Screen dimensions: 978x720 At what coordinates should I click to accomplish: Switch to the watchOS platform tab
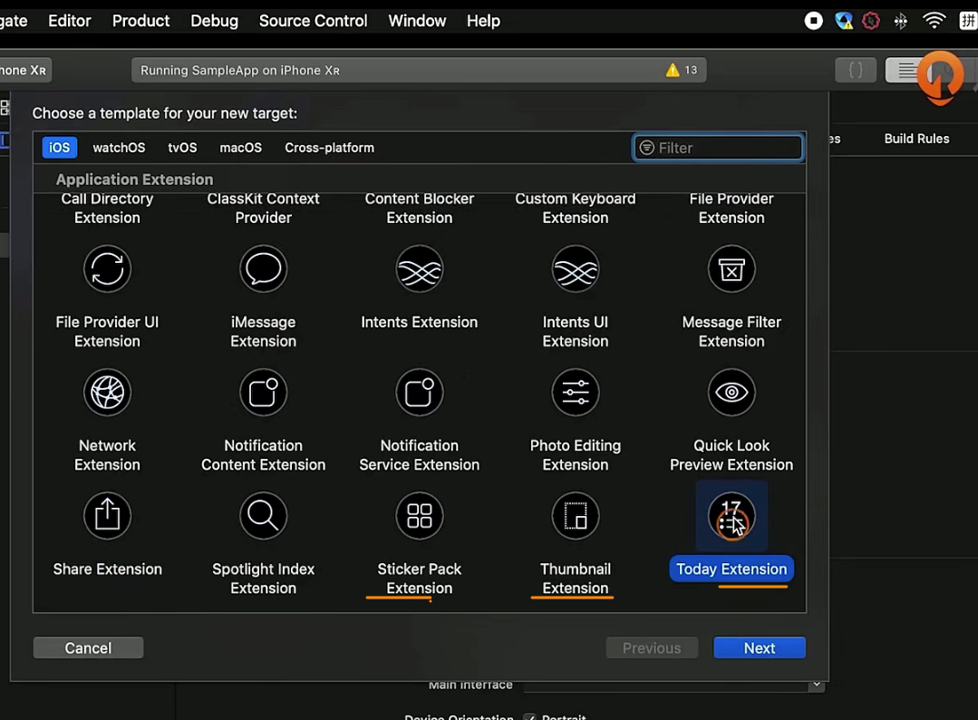tap(119, 148)
